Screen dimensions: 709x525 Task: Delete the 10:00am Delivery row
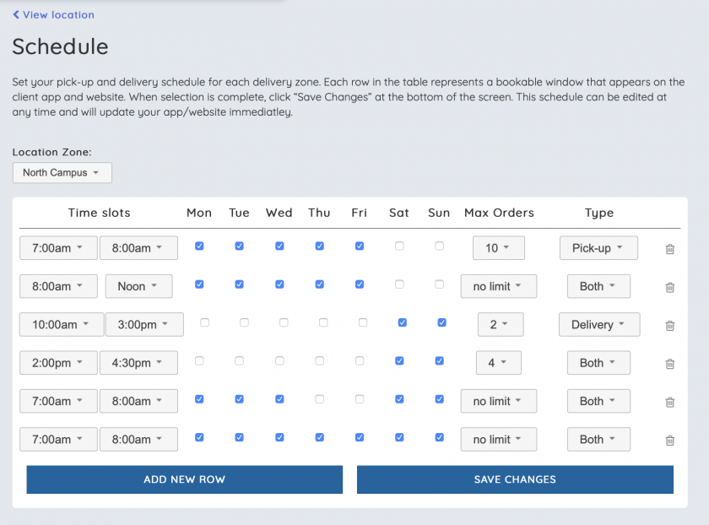tap(669, 326)
